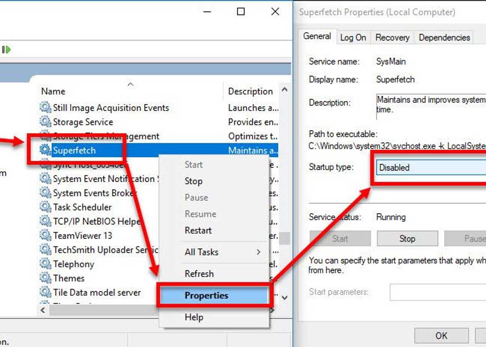Screen dimensions: 486x347
Task: Click the Start button under Service status
Action: point(340,239)
